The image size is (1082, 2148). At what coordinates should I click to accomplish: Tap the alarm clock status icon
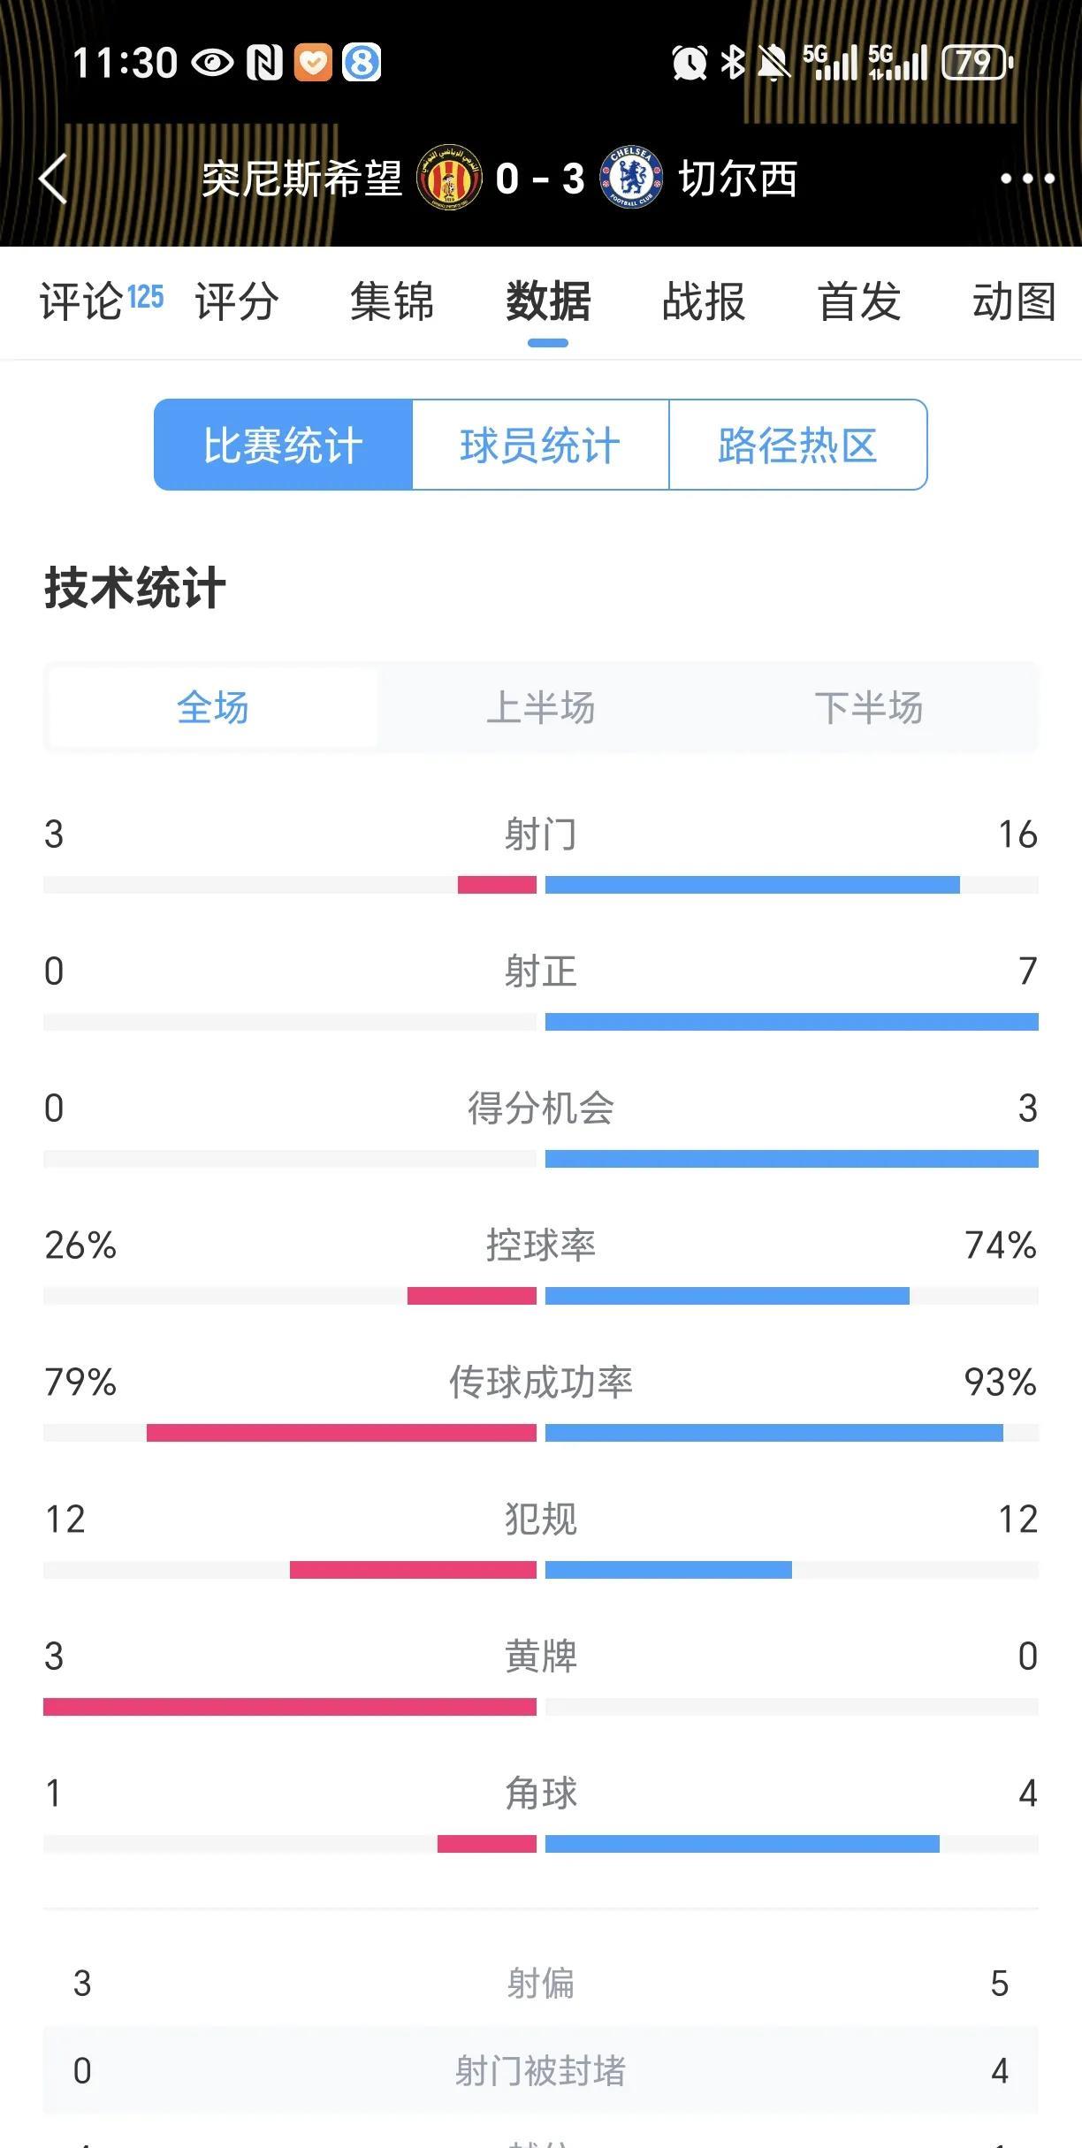(690, 63)
